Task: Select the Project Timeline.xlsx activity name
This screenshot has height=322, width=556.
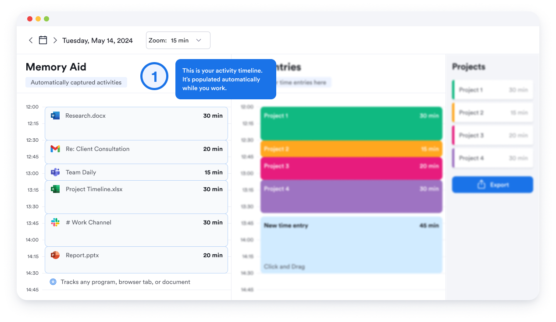Action: pyautogui.click(x=94, y=189)
